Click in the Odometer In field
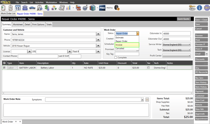The height and width of the screenshot is (124, 210). tap(176, 33)
